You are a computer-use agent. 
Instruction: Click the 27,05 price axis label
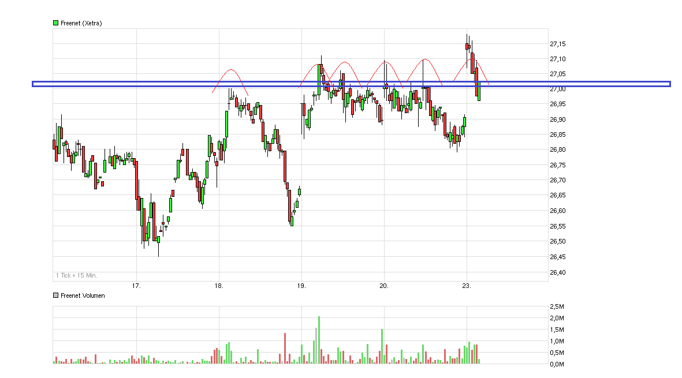pos(558,74)
